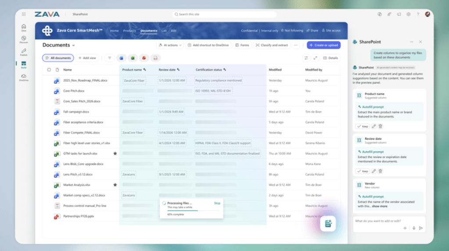Open the app launcher waffle icon
449x251 pixels.
coord(24,14)
